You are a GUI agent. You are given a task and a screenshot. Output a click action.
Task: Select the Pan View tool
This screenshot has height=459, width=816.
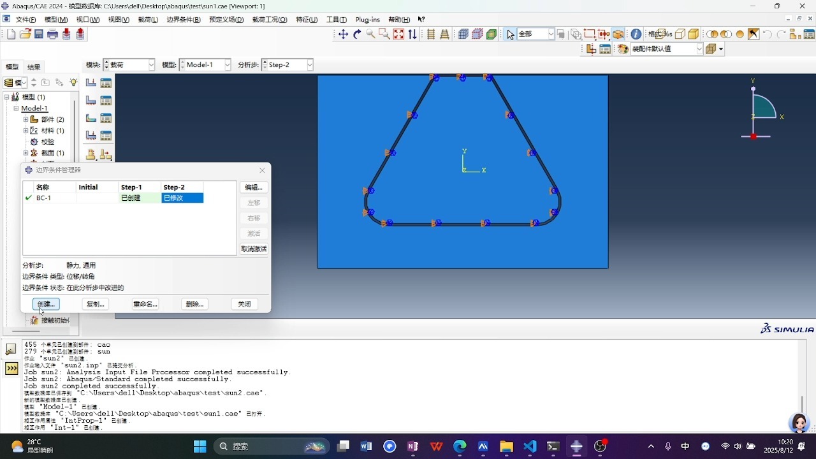tap(343, 34)
